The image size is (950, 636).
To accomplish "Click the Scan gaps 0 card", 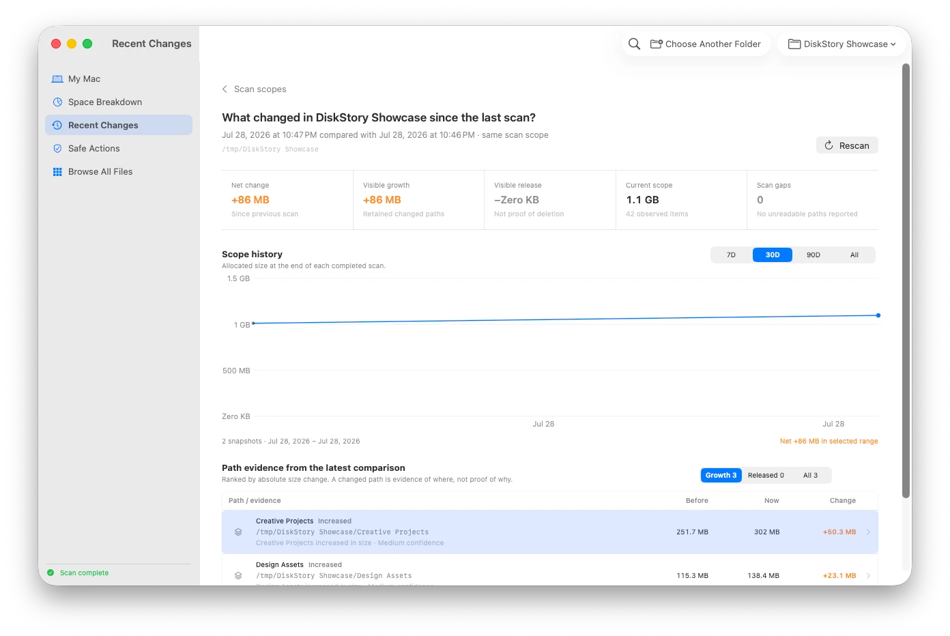I will click(813, 200).
